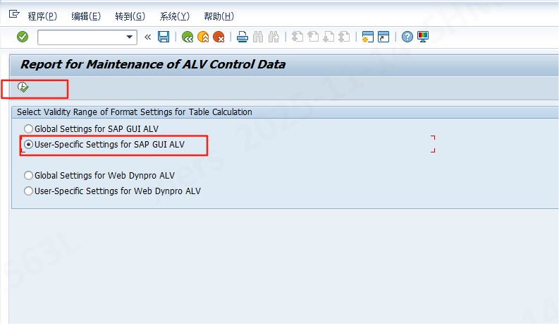Click the green Enter checkmark icon
This screenshot has width=559, height=324.
[x=23, y=37]
